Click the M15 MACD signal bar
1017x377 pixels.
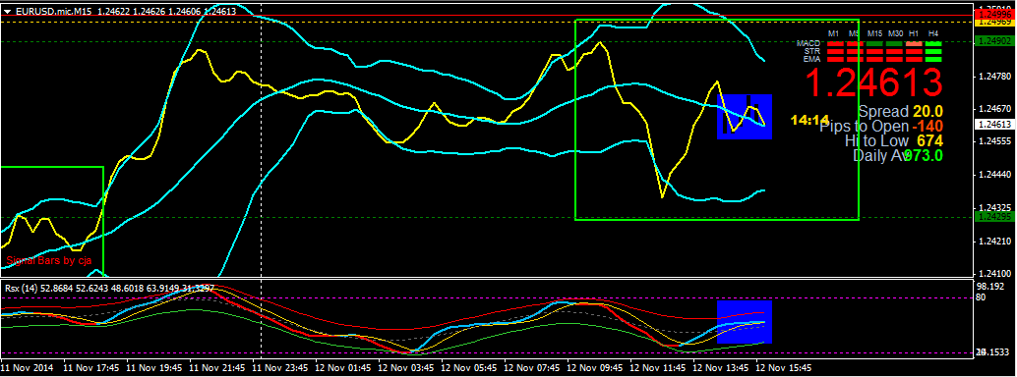874,44
